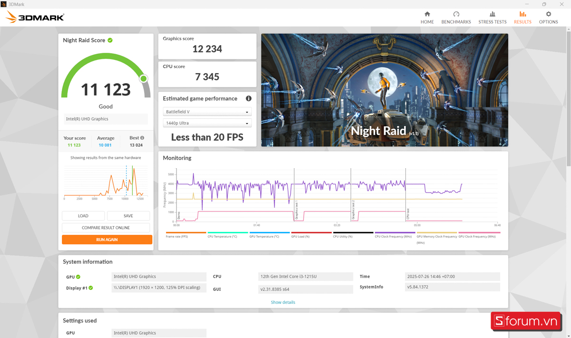Image resolution: width=571 pixels, height=338 pixels.
Task: Click the score distribution histogram chart
Action: click(106, 182)
